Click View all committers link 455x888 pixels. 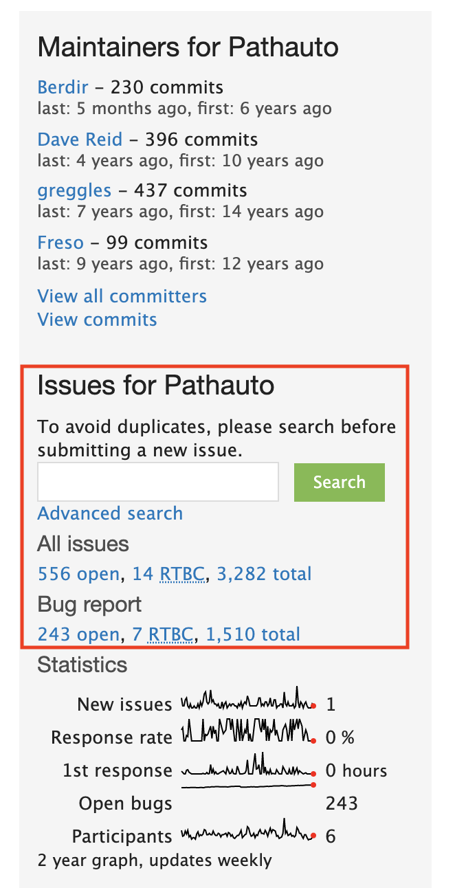point(122,296)
